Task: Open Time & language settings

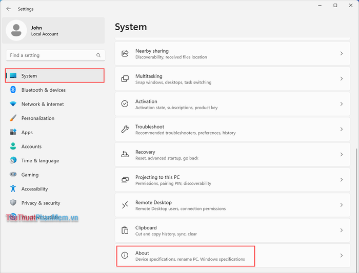Action: 55,160
